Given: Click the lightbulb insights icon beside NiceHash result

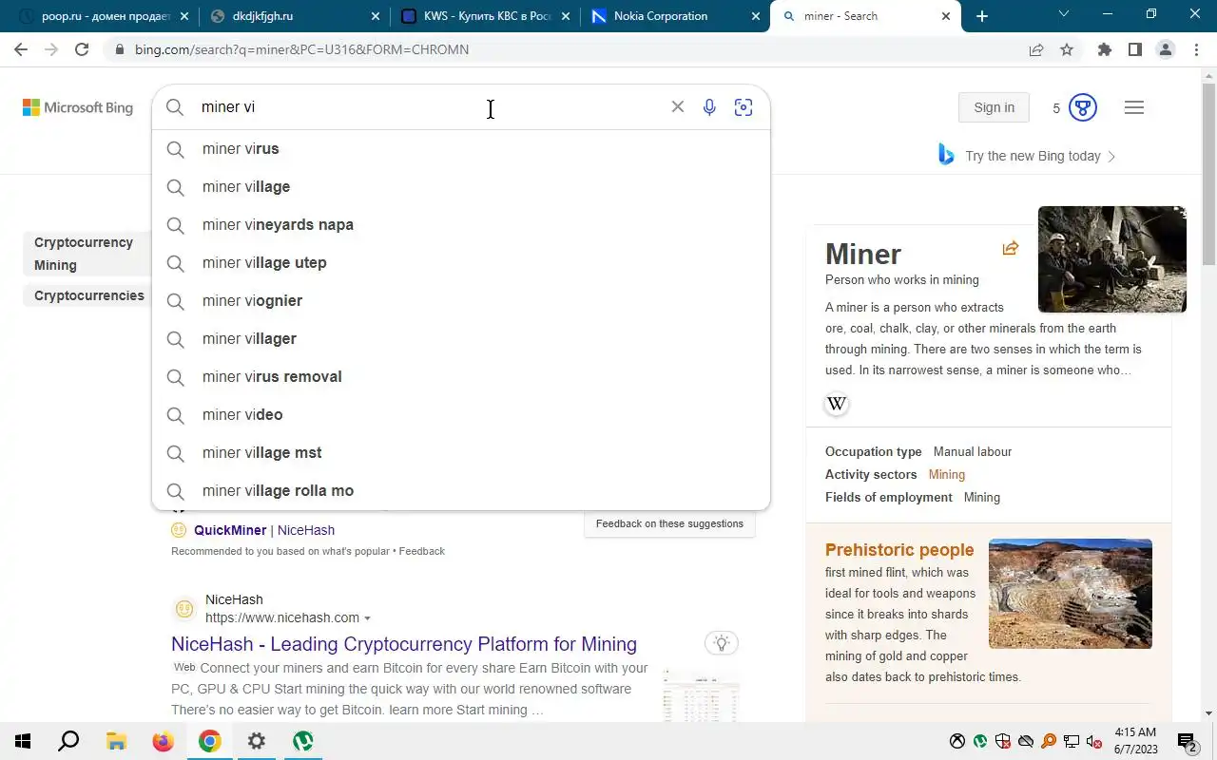Looking at the screenshot, I should 722,643.
